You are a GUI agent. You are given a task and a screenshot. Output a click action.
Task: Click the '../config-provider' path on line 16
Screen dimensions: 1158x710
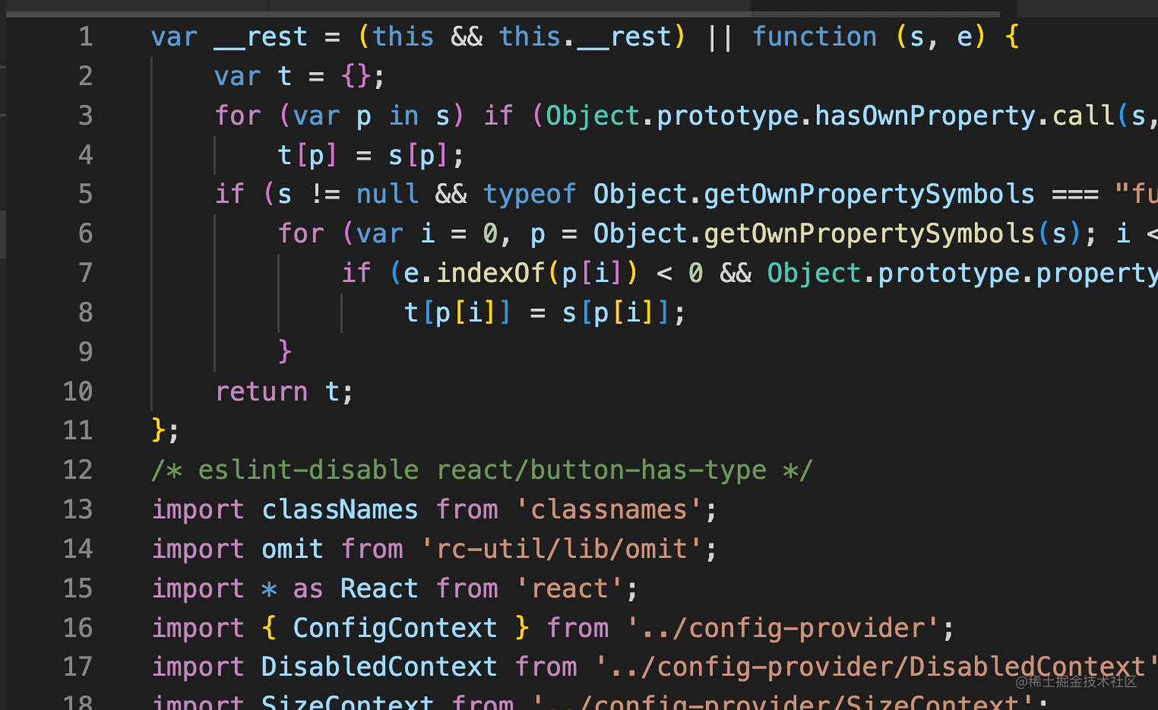[x=784, y=629]
